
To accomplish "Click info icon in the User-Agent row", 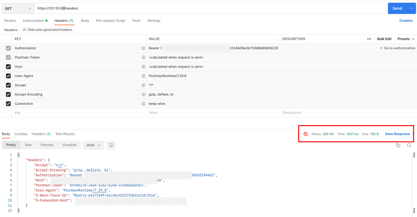I will click(144, 76).
